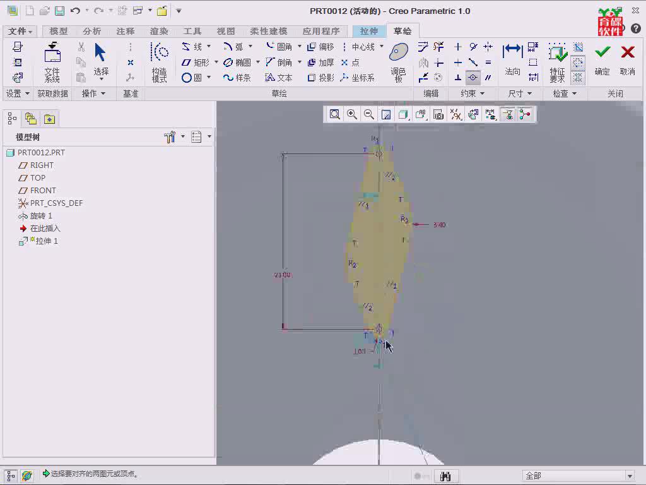Apply the parallel constraint

488,77
